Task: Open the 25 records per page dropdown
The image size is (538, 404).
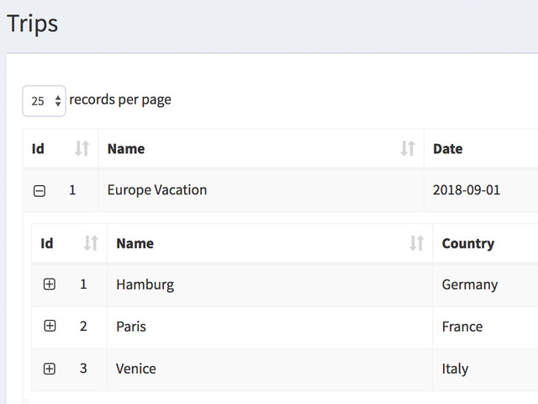Action: [44, 101]
